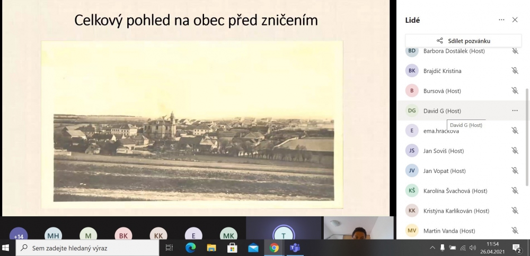This screenshot has width=530, height=256.
Task: Select the JV avatar of Jan Vopat
Action: (412, 171)
